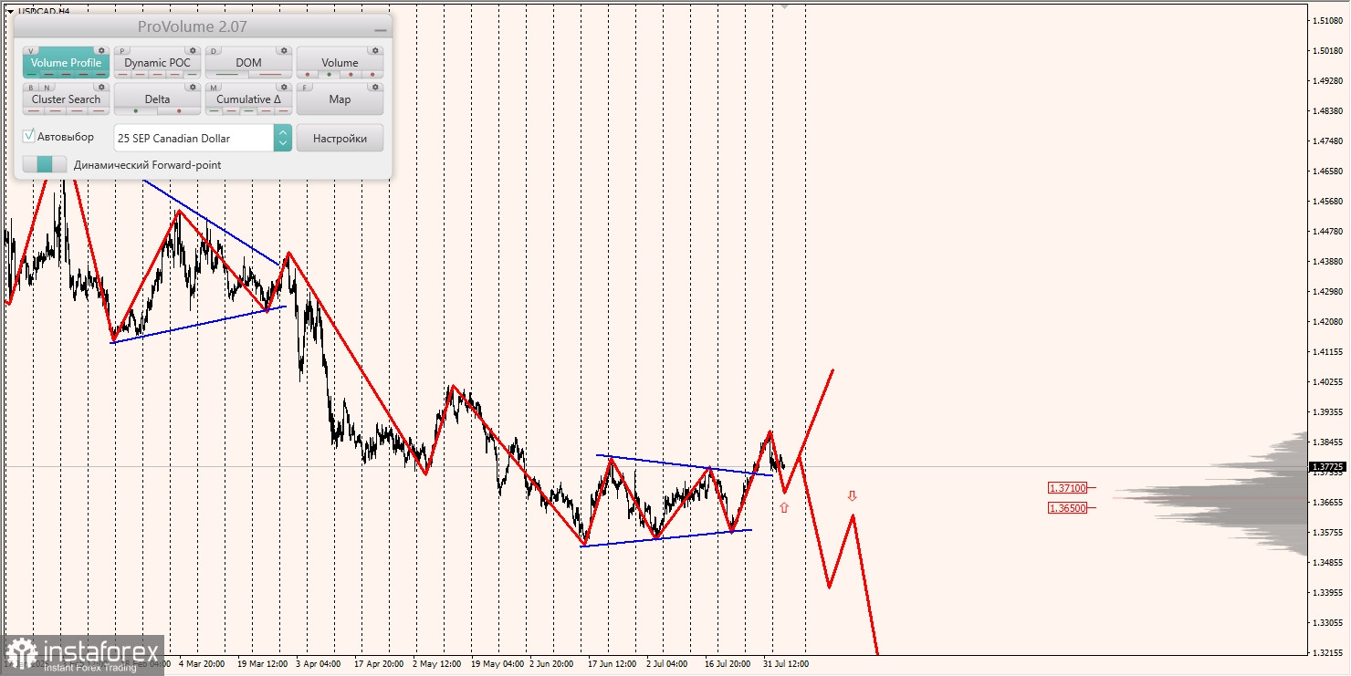Open Delta gear settings
The image size is (1351, 676).
pyautogui.click(x=193, y=87)
